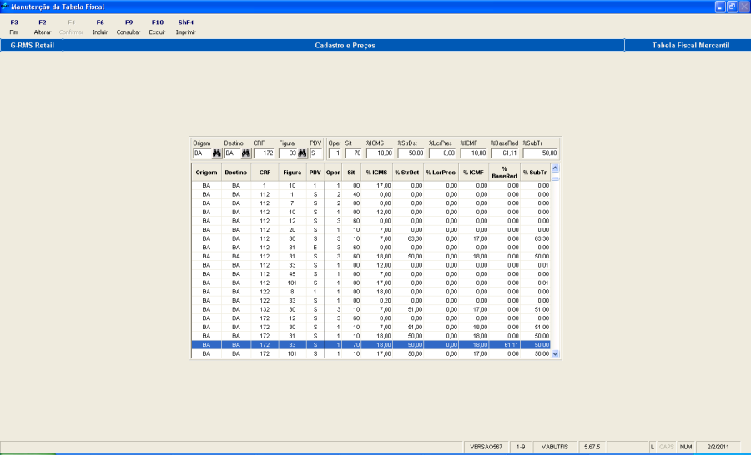Click the %BaseRed input field
The width and height of the screenshot is (751, 455).
(x=505, y=153)
